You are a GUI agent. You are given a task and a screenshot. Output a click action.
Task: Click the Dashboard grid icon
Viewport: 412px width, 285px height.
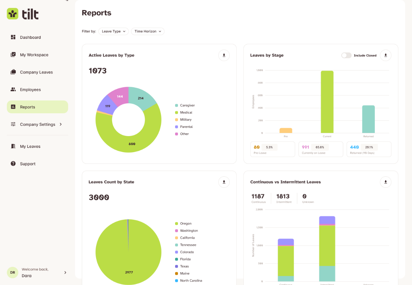pyautogui.click(x=13, y=37)
